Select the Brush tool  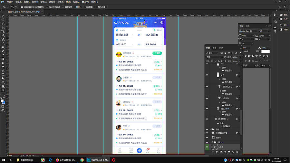coord(3,43)
